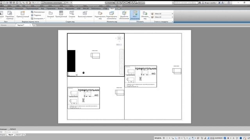Click the Open file icon in quick access toolbar
The width and height of the screenshot is (250, 140).
7,3
